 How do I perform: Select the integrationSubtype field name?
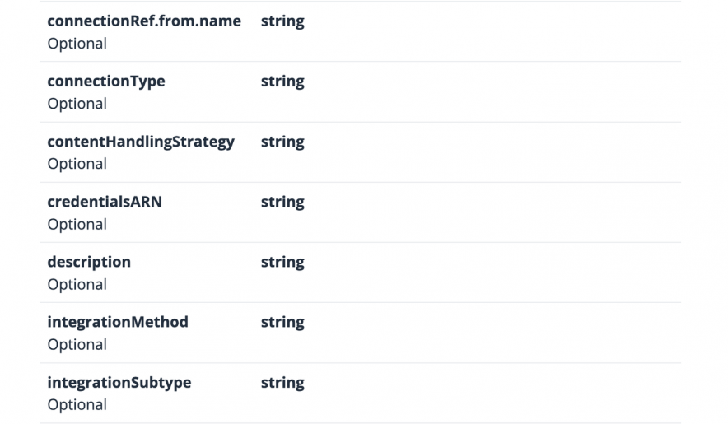pos(119,383)
